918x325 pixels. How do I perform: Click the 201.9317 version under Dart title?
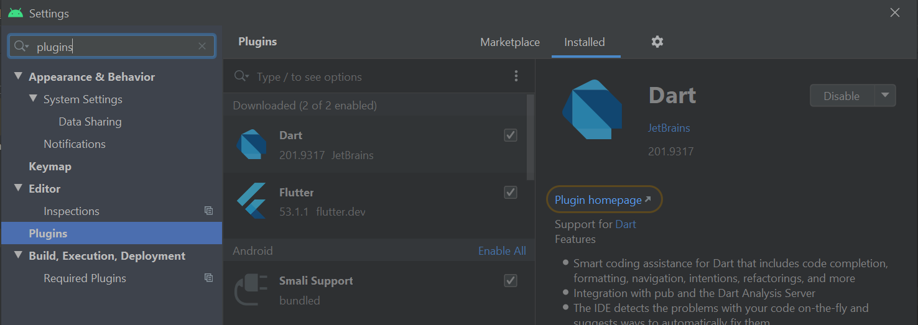coord(670,152)
